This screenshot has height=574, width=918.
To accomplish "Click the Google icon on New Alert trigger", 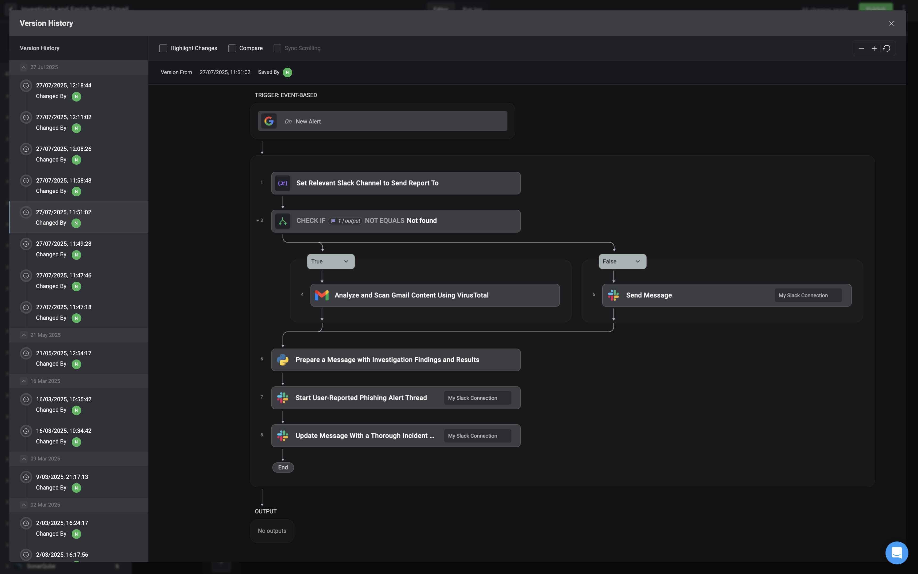I will (269, 121).
